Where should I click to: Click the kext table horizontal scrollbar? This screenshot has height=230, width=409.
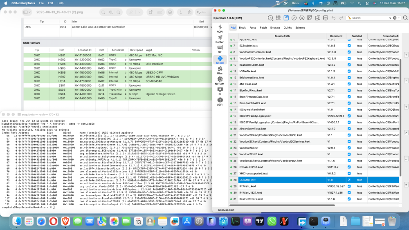click(282, 205)
